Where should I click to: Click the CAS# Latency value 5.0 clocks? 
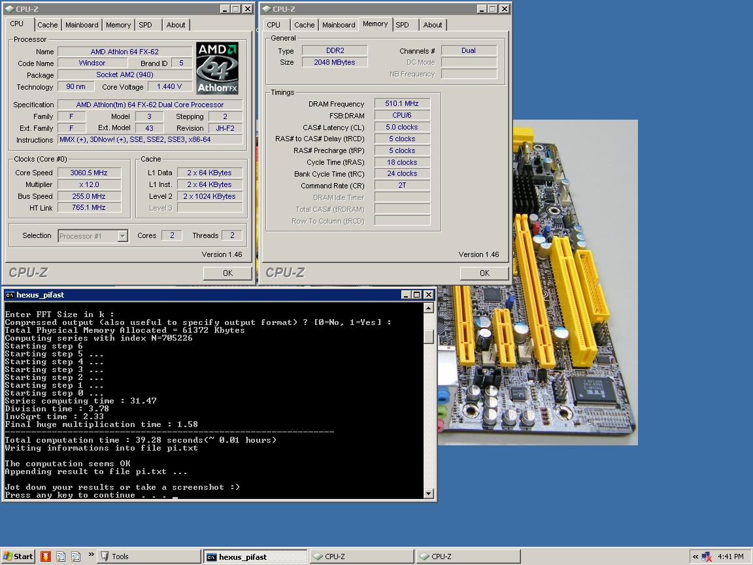[402, 127]
